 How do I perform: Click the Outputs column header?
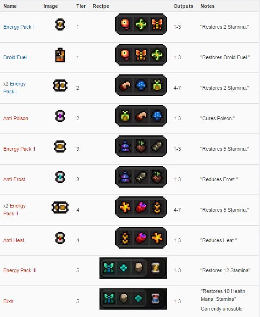(x=183, y=6)
